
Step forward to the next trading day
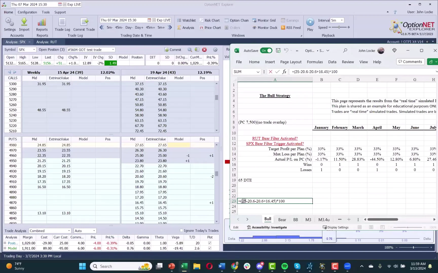point(139,27)
